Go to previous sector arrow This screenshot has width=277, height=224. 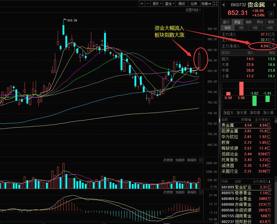point(223,5)
